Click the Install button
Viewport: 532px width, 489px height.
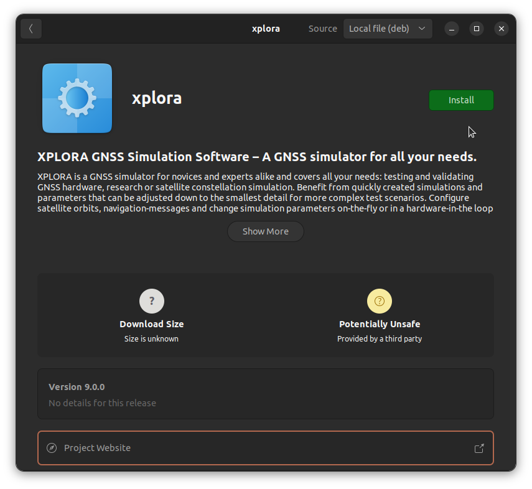(461, 100)
